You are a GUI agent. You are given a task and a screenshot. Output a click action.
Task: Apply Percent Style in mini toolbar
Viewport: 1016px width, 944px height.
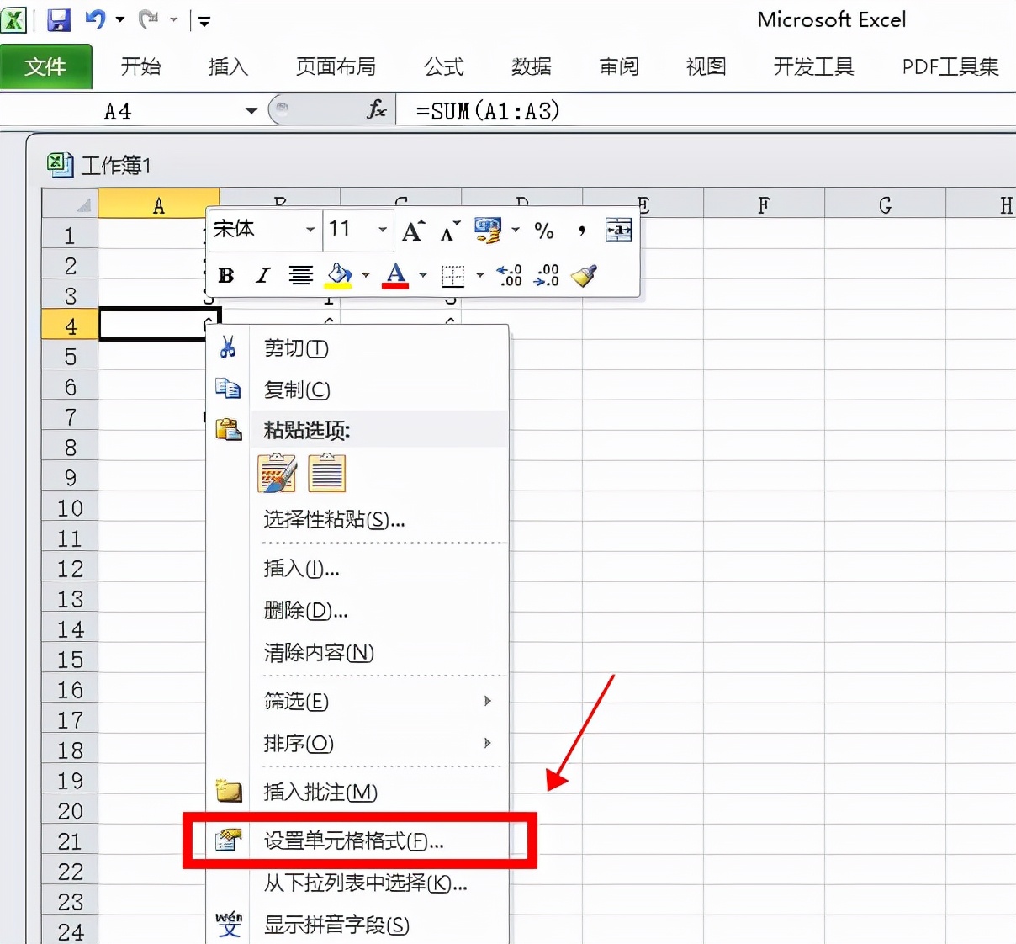(x=544, y=231)
